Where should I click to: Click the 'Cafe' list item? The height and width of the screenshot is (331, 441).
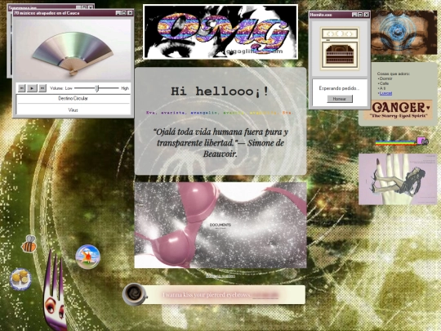pos(384,83)
